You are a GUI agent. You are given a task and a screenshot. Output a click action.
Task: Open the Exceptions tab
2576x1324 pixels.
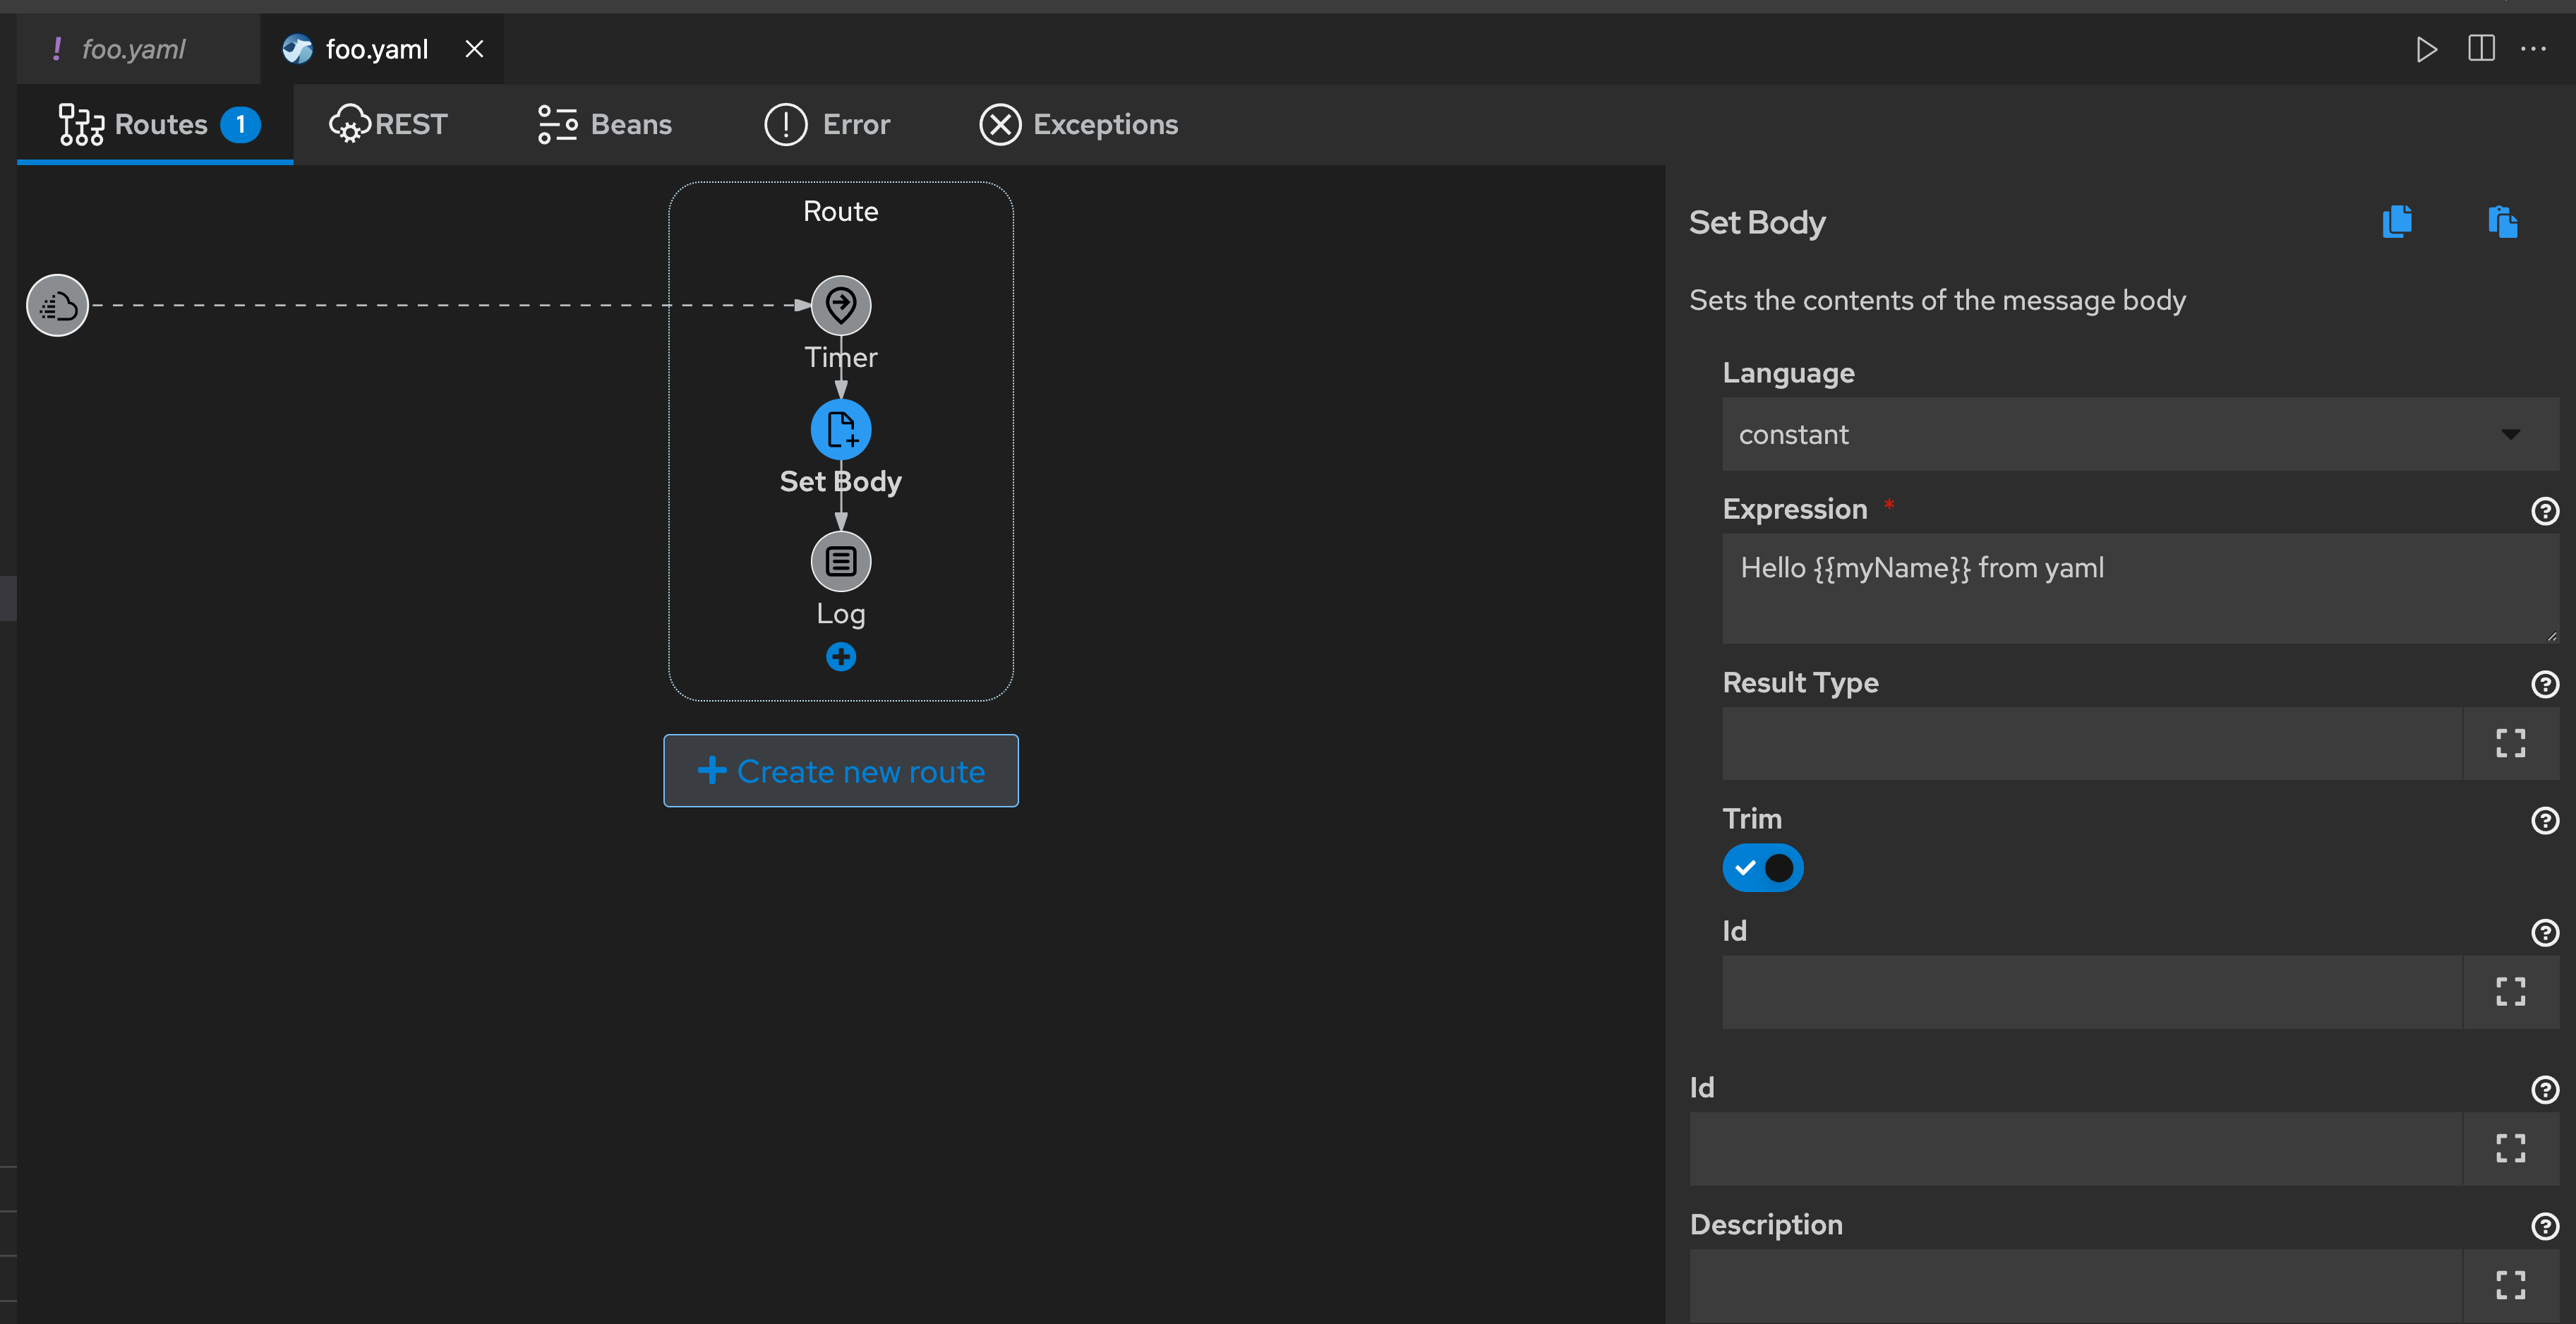click(1077, 124)
